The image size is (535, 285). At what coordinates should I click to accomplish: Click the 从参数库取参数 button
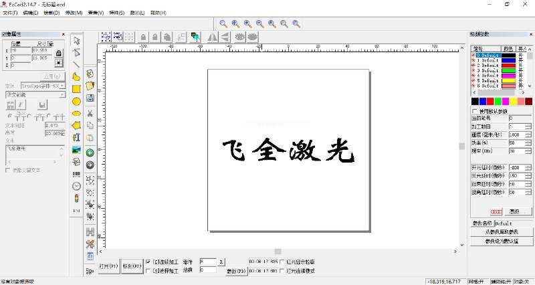[x=501, y=232]
